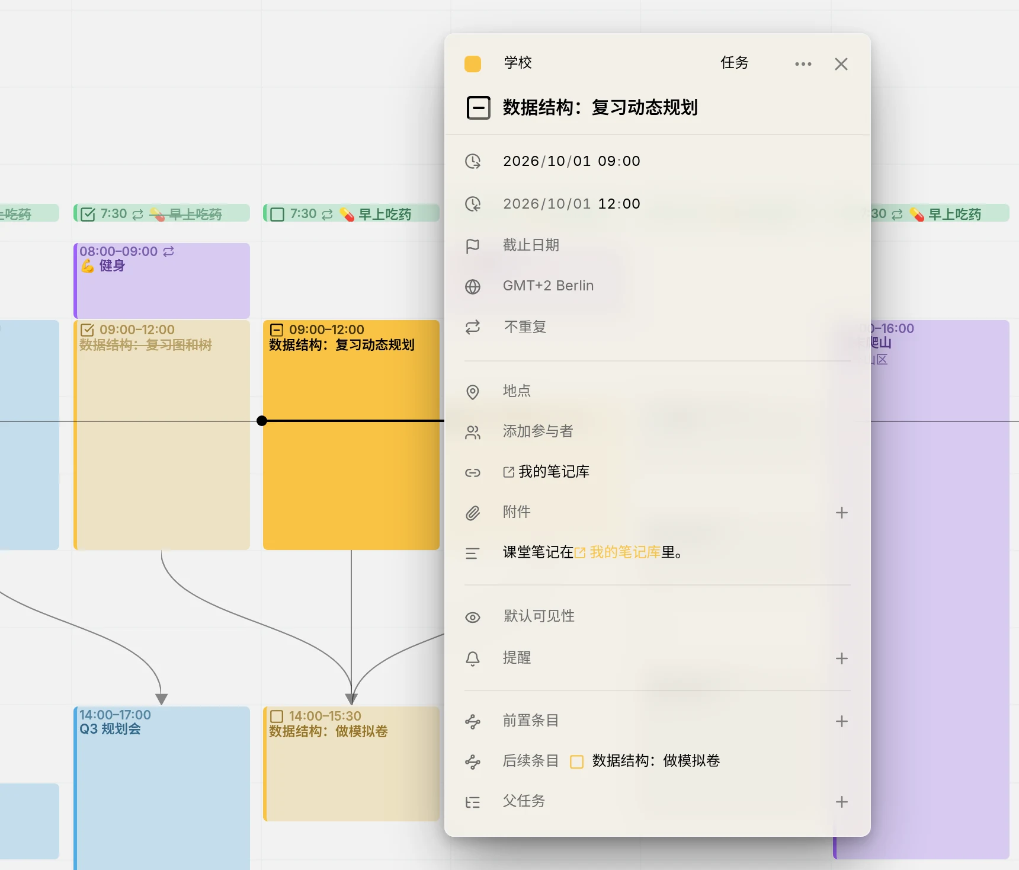Toggle the task status box beside the title
Screen dimensions: 1019x870
coord(478,108)
